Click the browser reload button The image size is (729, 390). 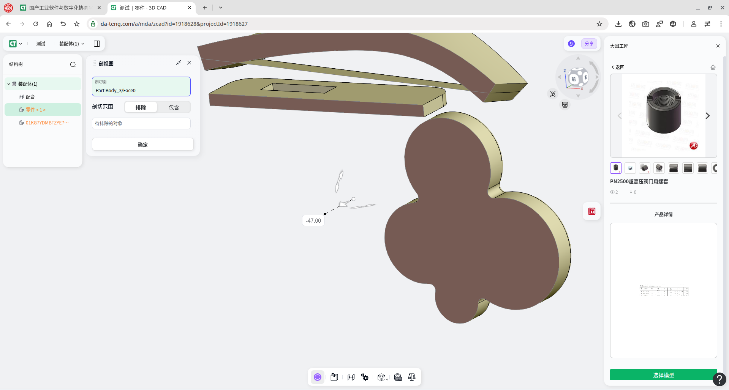[x=36, y=24]
